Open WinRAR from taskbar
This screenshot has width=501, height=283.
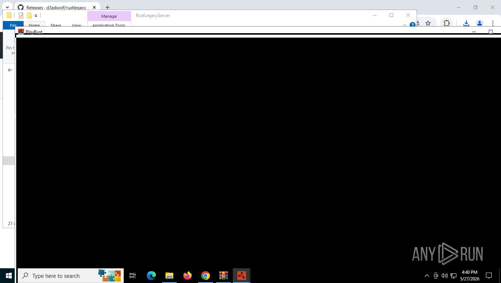[x=224, y=276]
